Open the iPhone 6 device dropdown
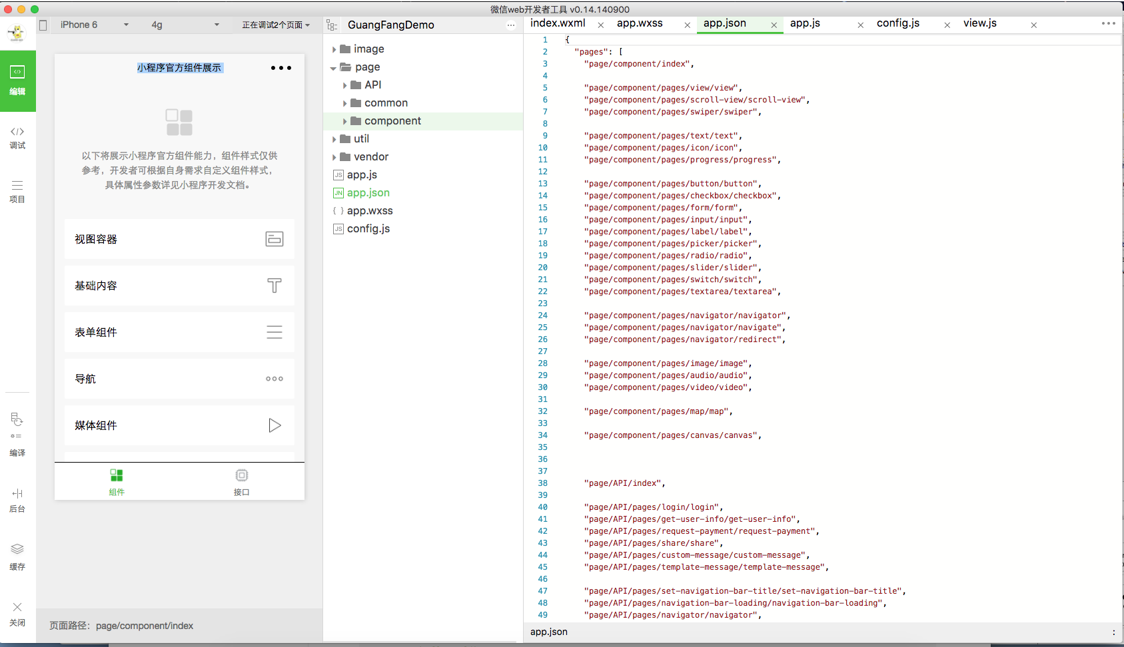This screenshot has width=1124, height=647. (94, 25)
